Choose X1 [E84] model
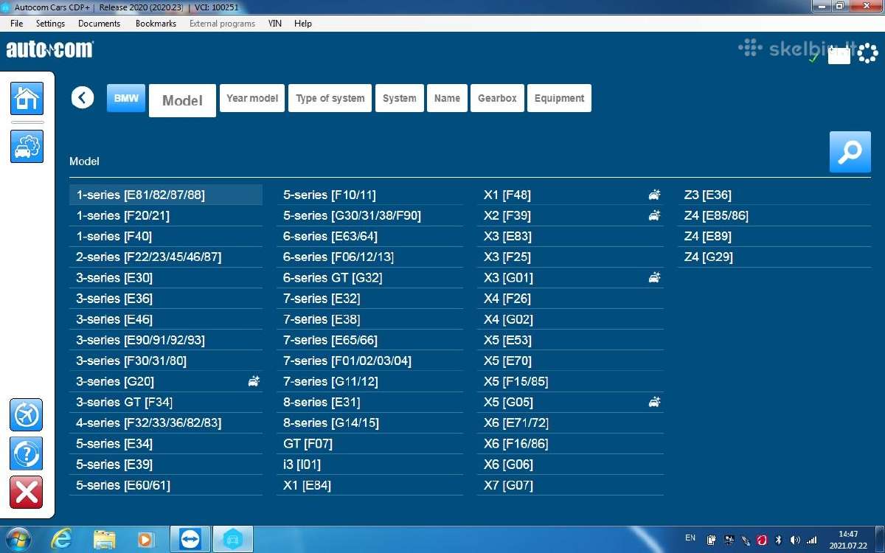The height and width of the screenshot is (553, 885). click(x=369, y=485)
